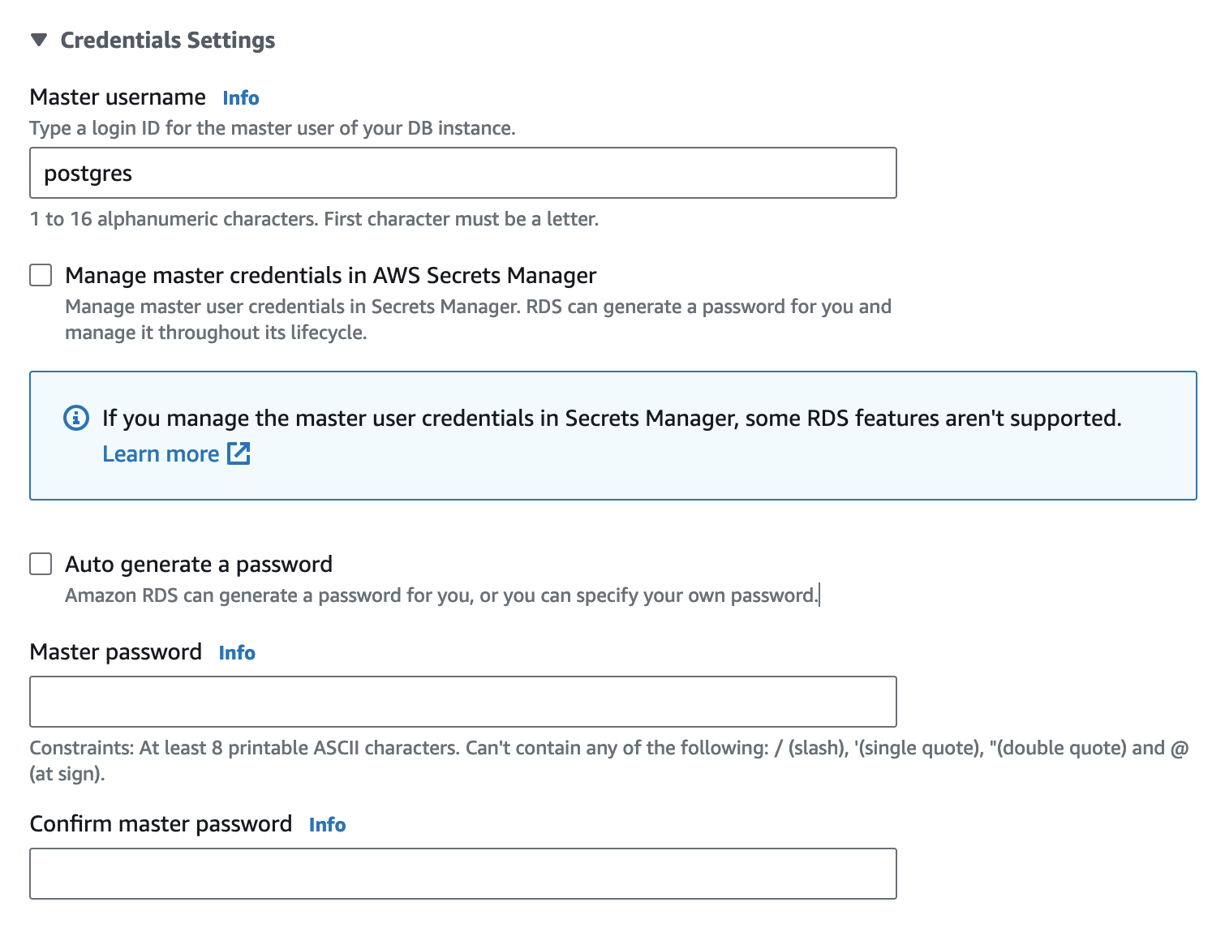Click the Auto generate a password label

click(x=199, y=564)
